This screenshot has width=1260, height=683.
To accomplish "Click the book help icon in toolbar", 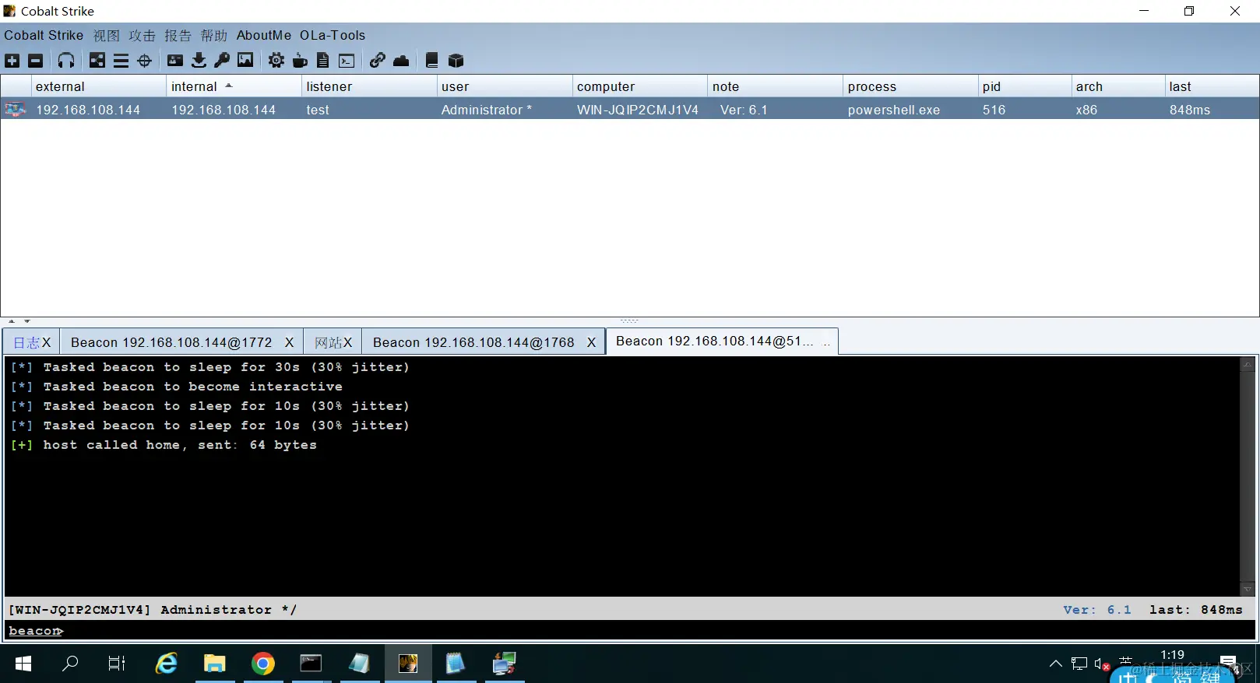I will click(432, 61).
